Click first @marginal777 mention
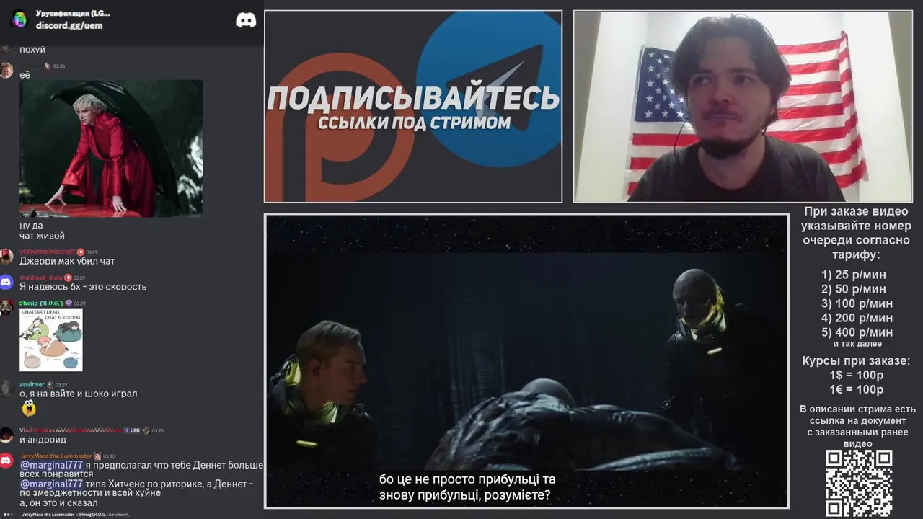Screen dimensions: 923x519 [x=51, y=466]
